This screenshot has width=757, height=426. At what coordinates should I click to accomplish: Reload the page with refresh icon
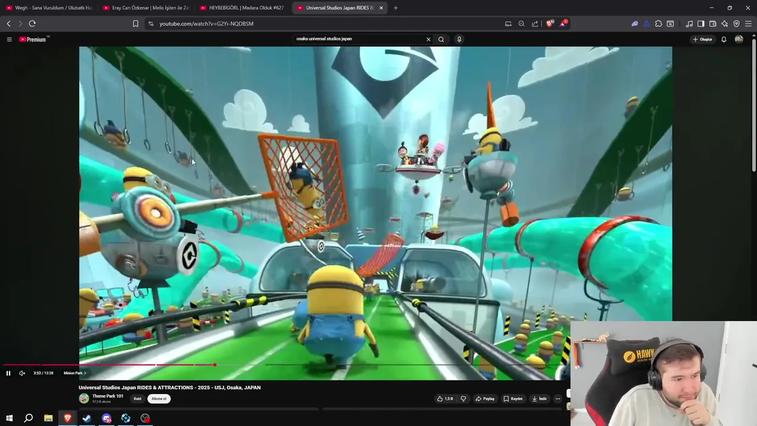tap(32, 24)
